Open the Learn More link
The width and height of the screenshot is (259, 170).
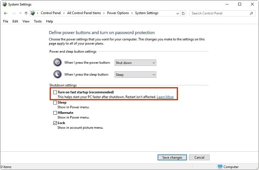[x=165, y=97]
